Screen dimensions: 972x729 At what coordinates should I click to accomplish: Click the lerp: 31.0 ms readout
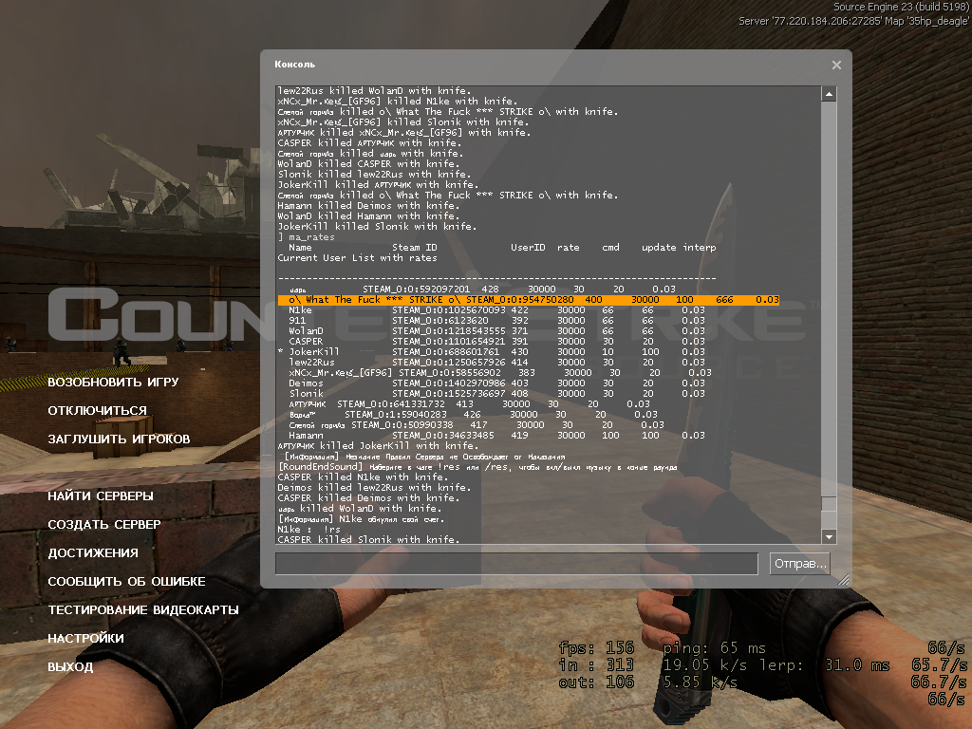(x=824, y=665)
